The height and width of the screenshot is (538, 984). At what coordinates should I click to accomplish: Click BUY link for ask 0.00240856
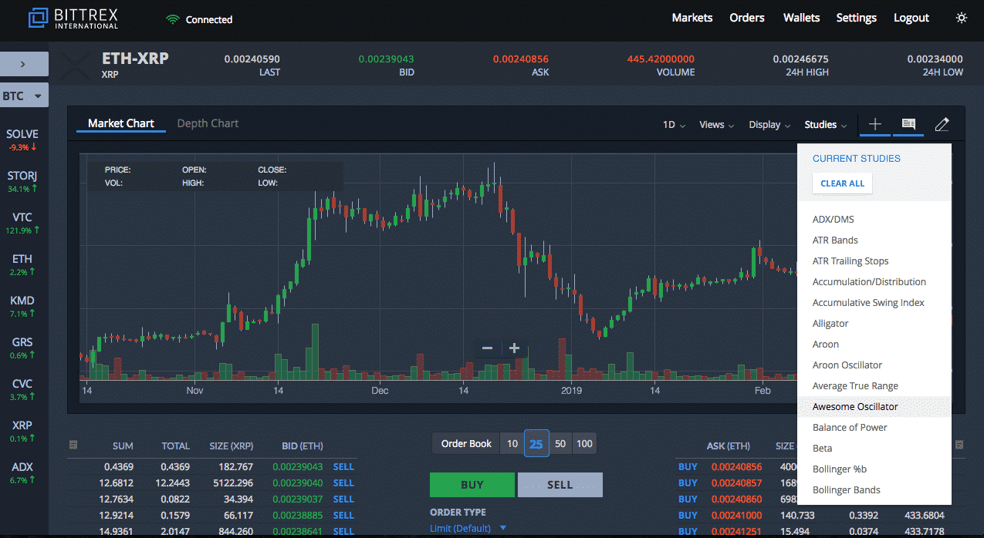[688, 467]
